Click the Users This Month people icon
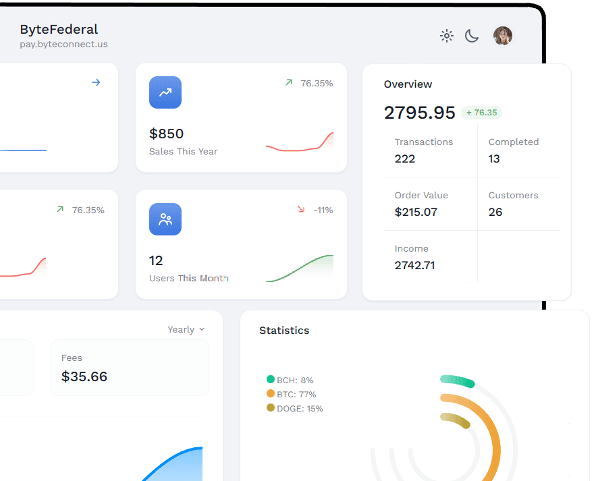 pyautogui.click(x=165, y=219)
